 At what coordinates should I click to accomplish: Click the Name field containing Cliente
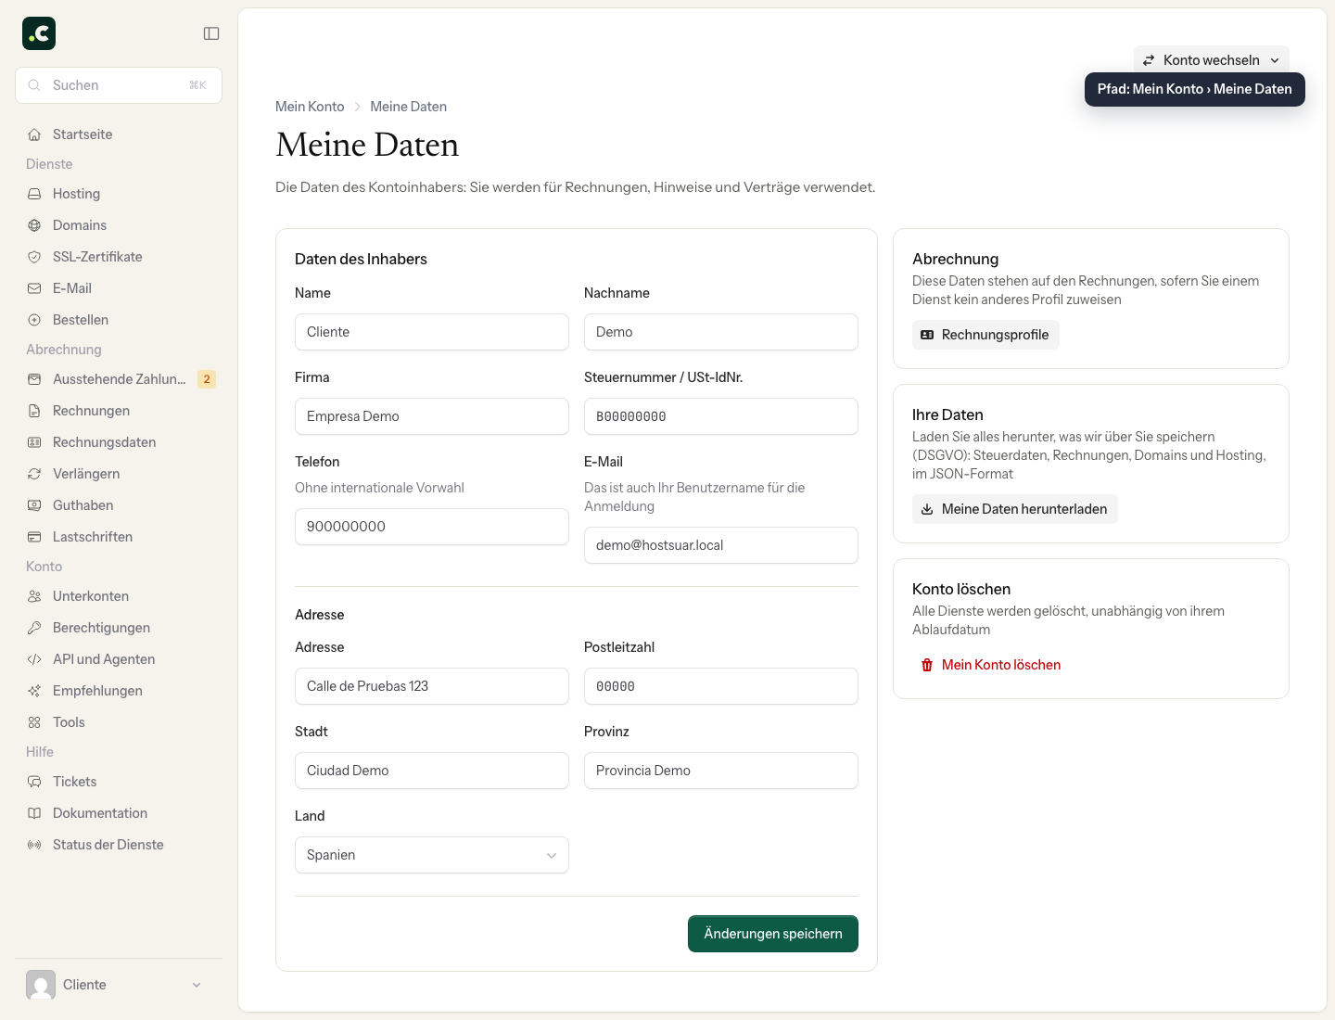[432, 332]
